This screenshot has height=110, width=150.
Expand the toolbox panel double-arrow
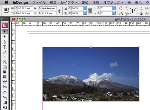pos(2,19)
